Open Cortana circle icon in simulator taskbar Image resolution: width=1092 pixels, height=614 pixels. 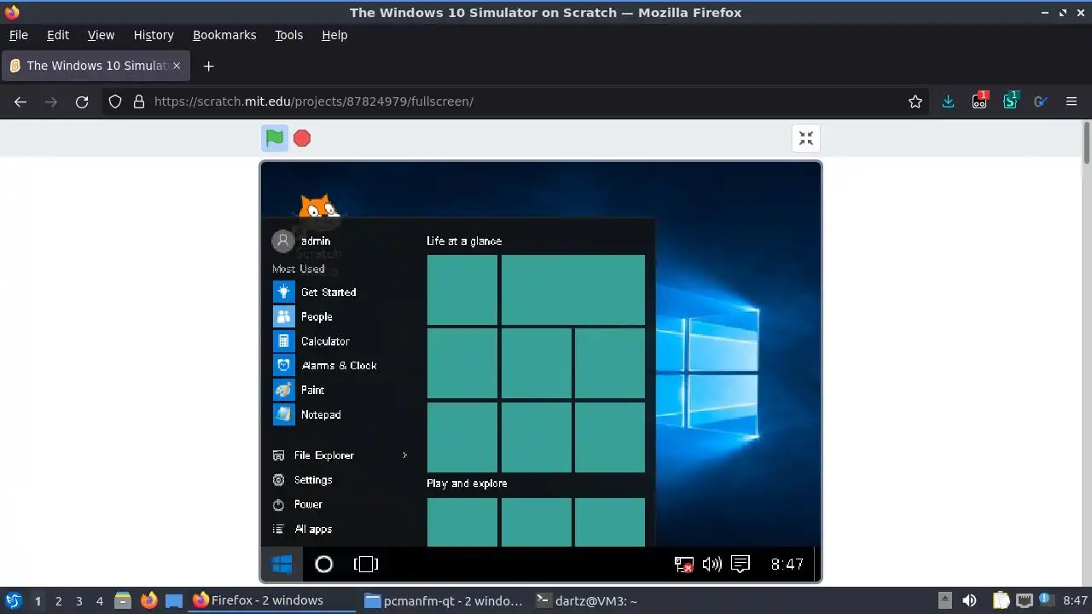pos(323,564)
